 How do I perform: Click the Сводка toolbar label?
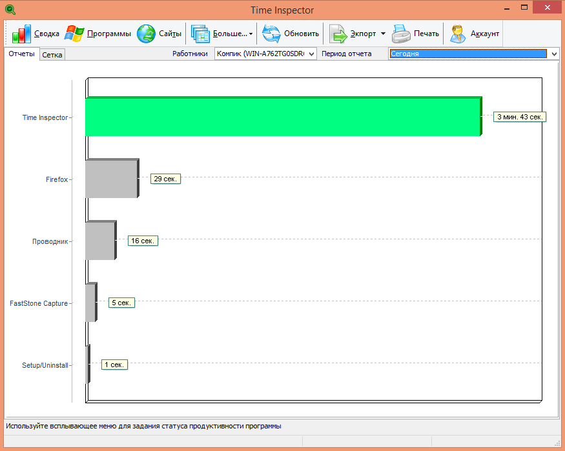(x=46, y=34)
